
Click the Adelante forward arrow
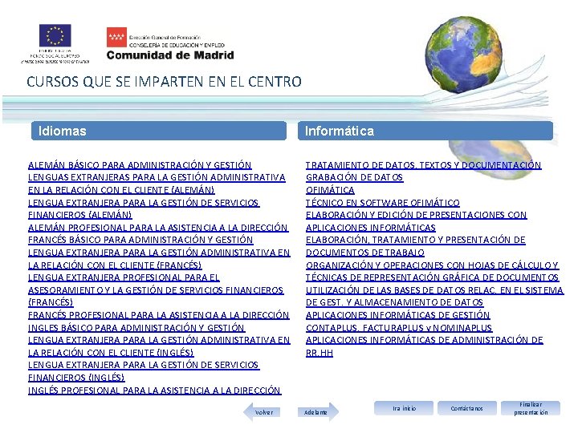click(x=318, y=411)
